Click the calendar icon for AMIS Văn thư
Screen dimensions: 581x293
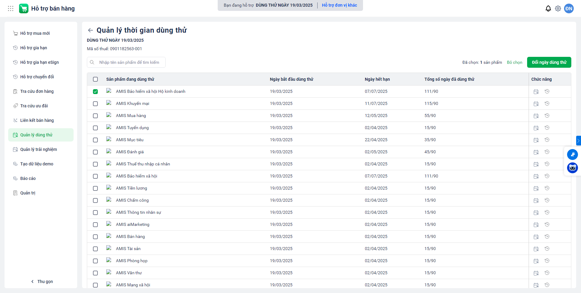click(x=536, y=273)
